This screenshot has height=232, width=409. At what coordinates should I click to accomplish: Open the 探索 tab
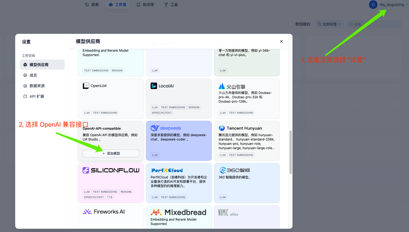pyautogui.click(x=92, y=5)
